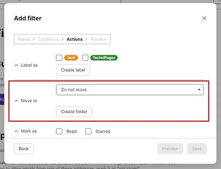
Task: Click the Create folder button
Action: click(74, 112)
